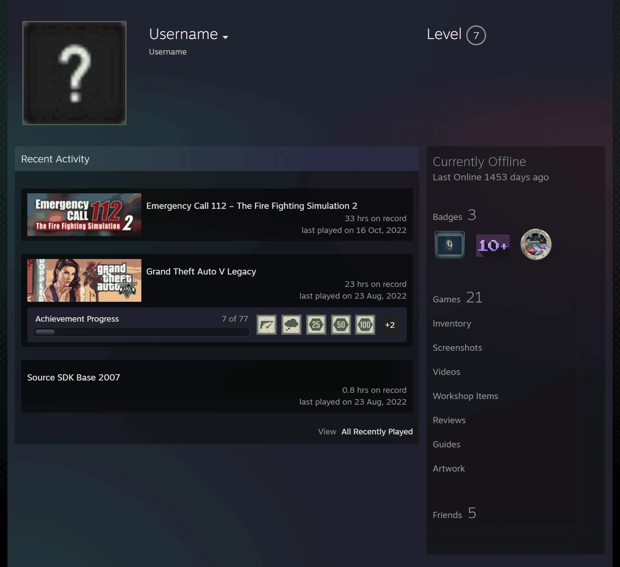Click the '23 hrs on record' text
The image size is (620, 567).
[x=376, y=284]
